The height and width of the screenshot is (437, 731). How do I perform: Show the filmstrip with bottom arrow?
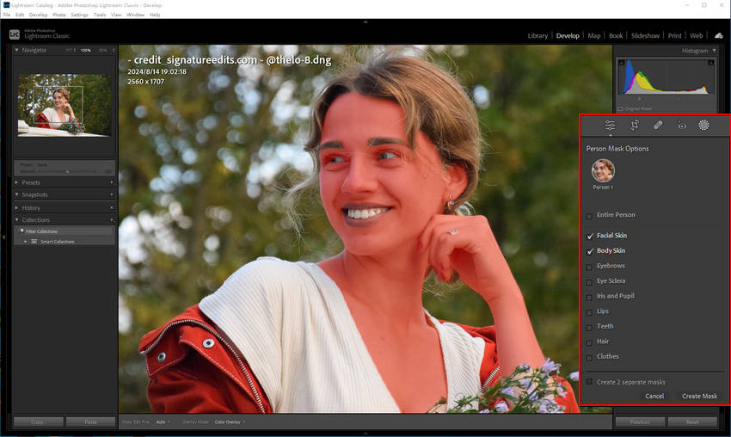click(x=365, y=434)
